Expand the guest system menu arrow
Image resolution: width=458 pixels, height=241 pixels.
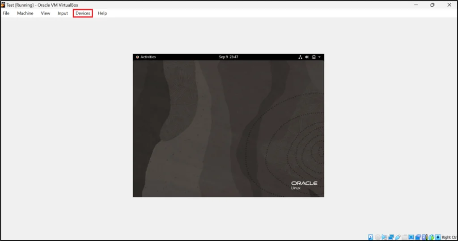point(319,57)
